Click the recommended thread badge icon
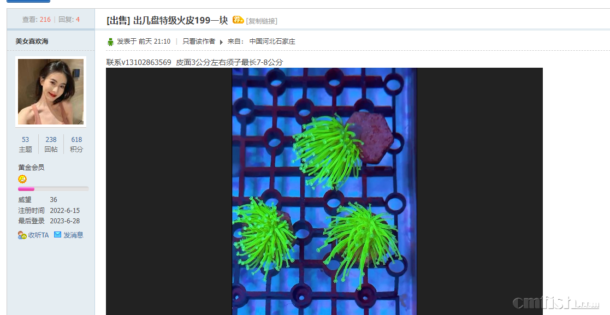610x315 pixels. pos(238,20)
